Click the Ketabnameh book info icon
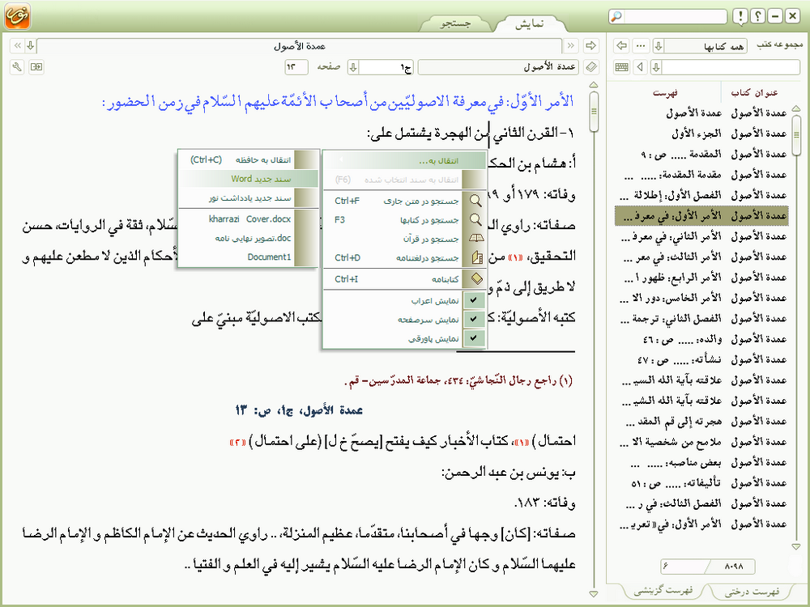 476,278
